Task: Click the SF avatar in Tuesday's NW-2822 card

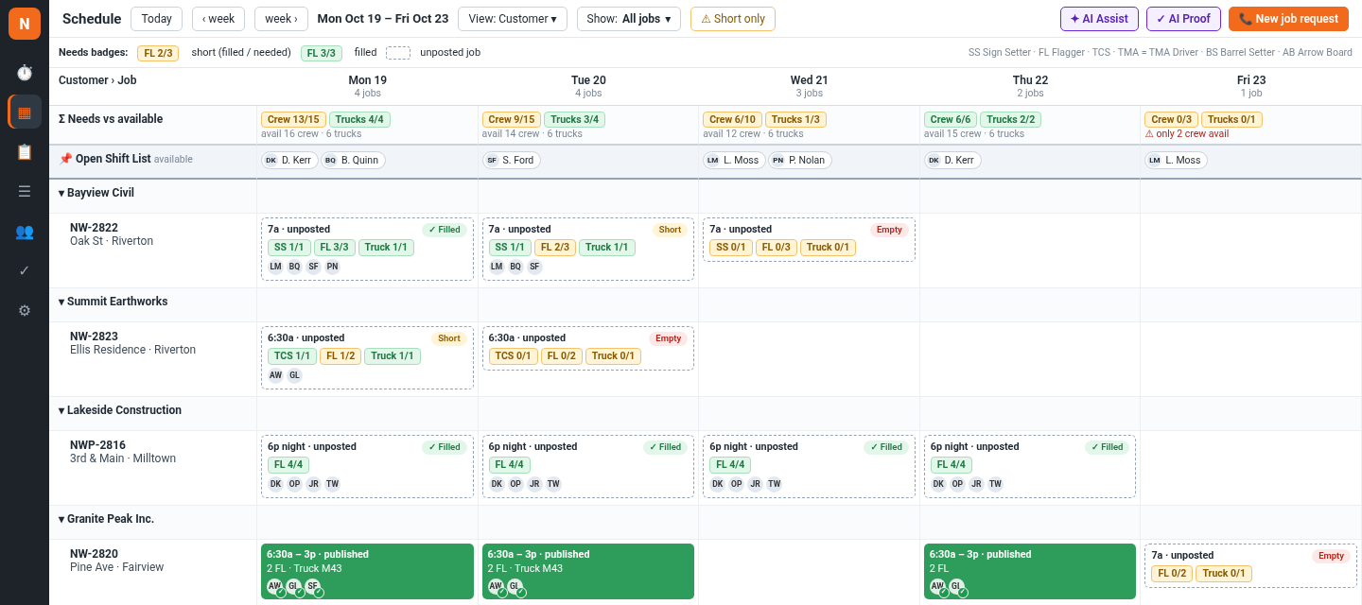Action: click(x=534, y=267)
